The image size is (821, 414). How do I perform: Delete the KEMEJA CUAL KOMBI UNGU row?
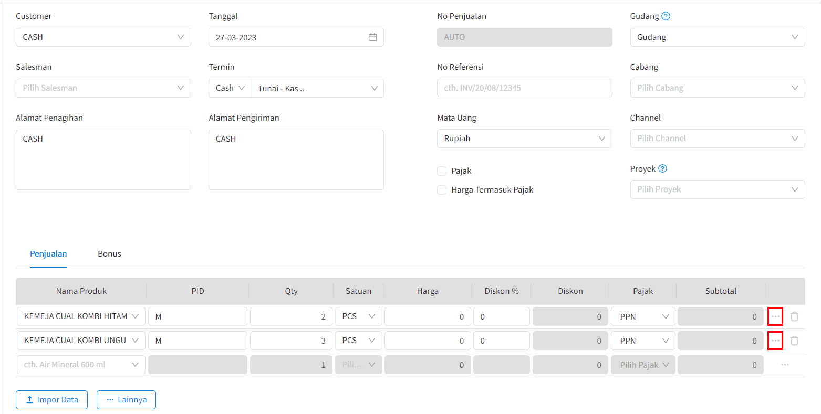pos(794,341)
